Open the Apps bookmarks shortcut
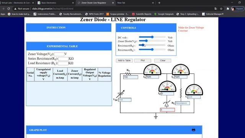Screen dimensions: 245x138 coord(3,14)
